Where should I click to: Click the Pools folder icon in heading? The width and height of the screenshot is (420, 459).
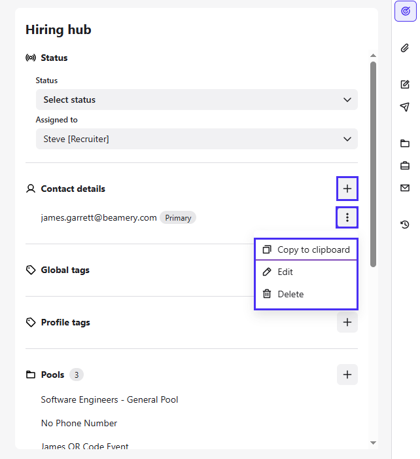31,375
